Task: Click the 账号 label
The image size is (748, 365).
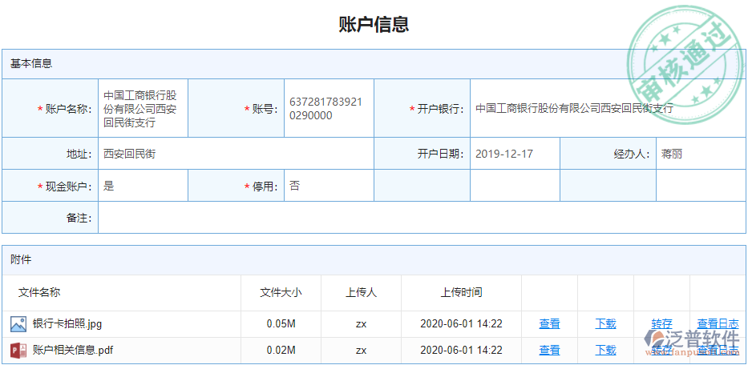Action: (x=265, y=109)
